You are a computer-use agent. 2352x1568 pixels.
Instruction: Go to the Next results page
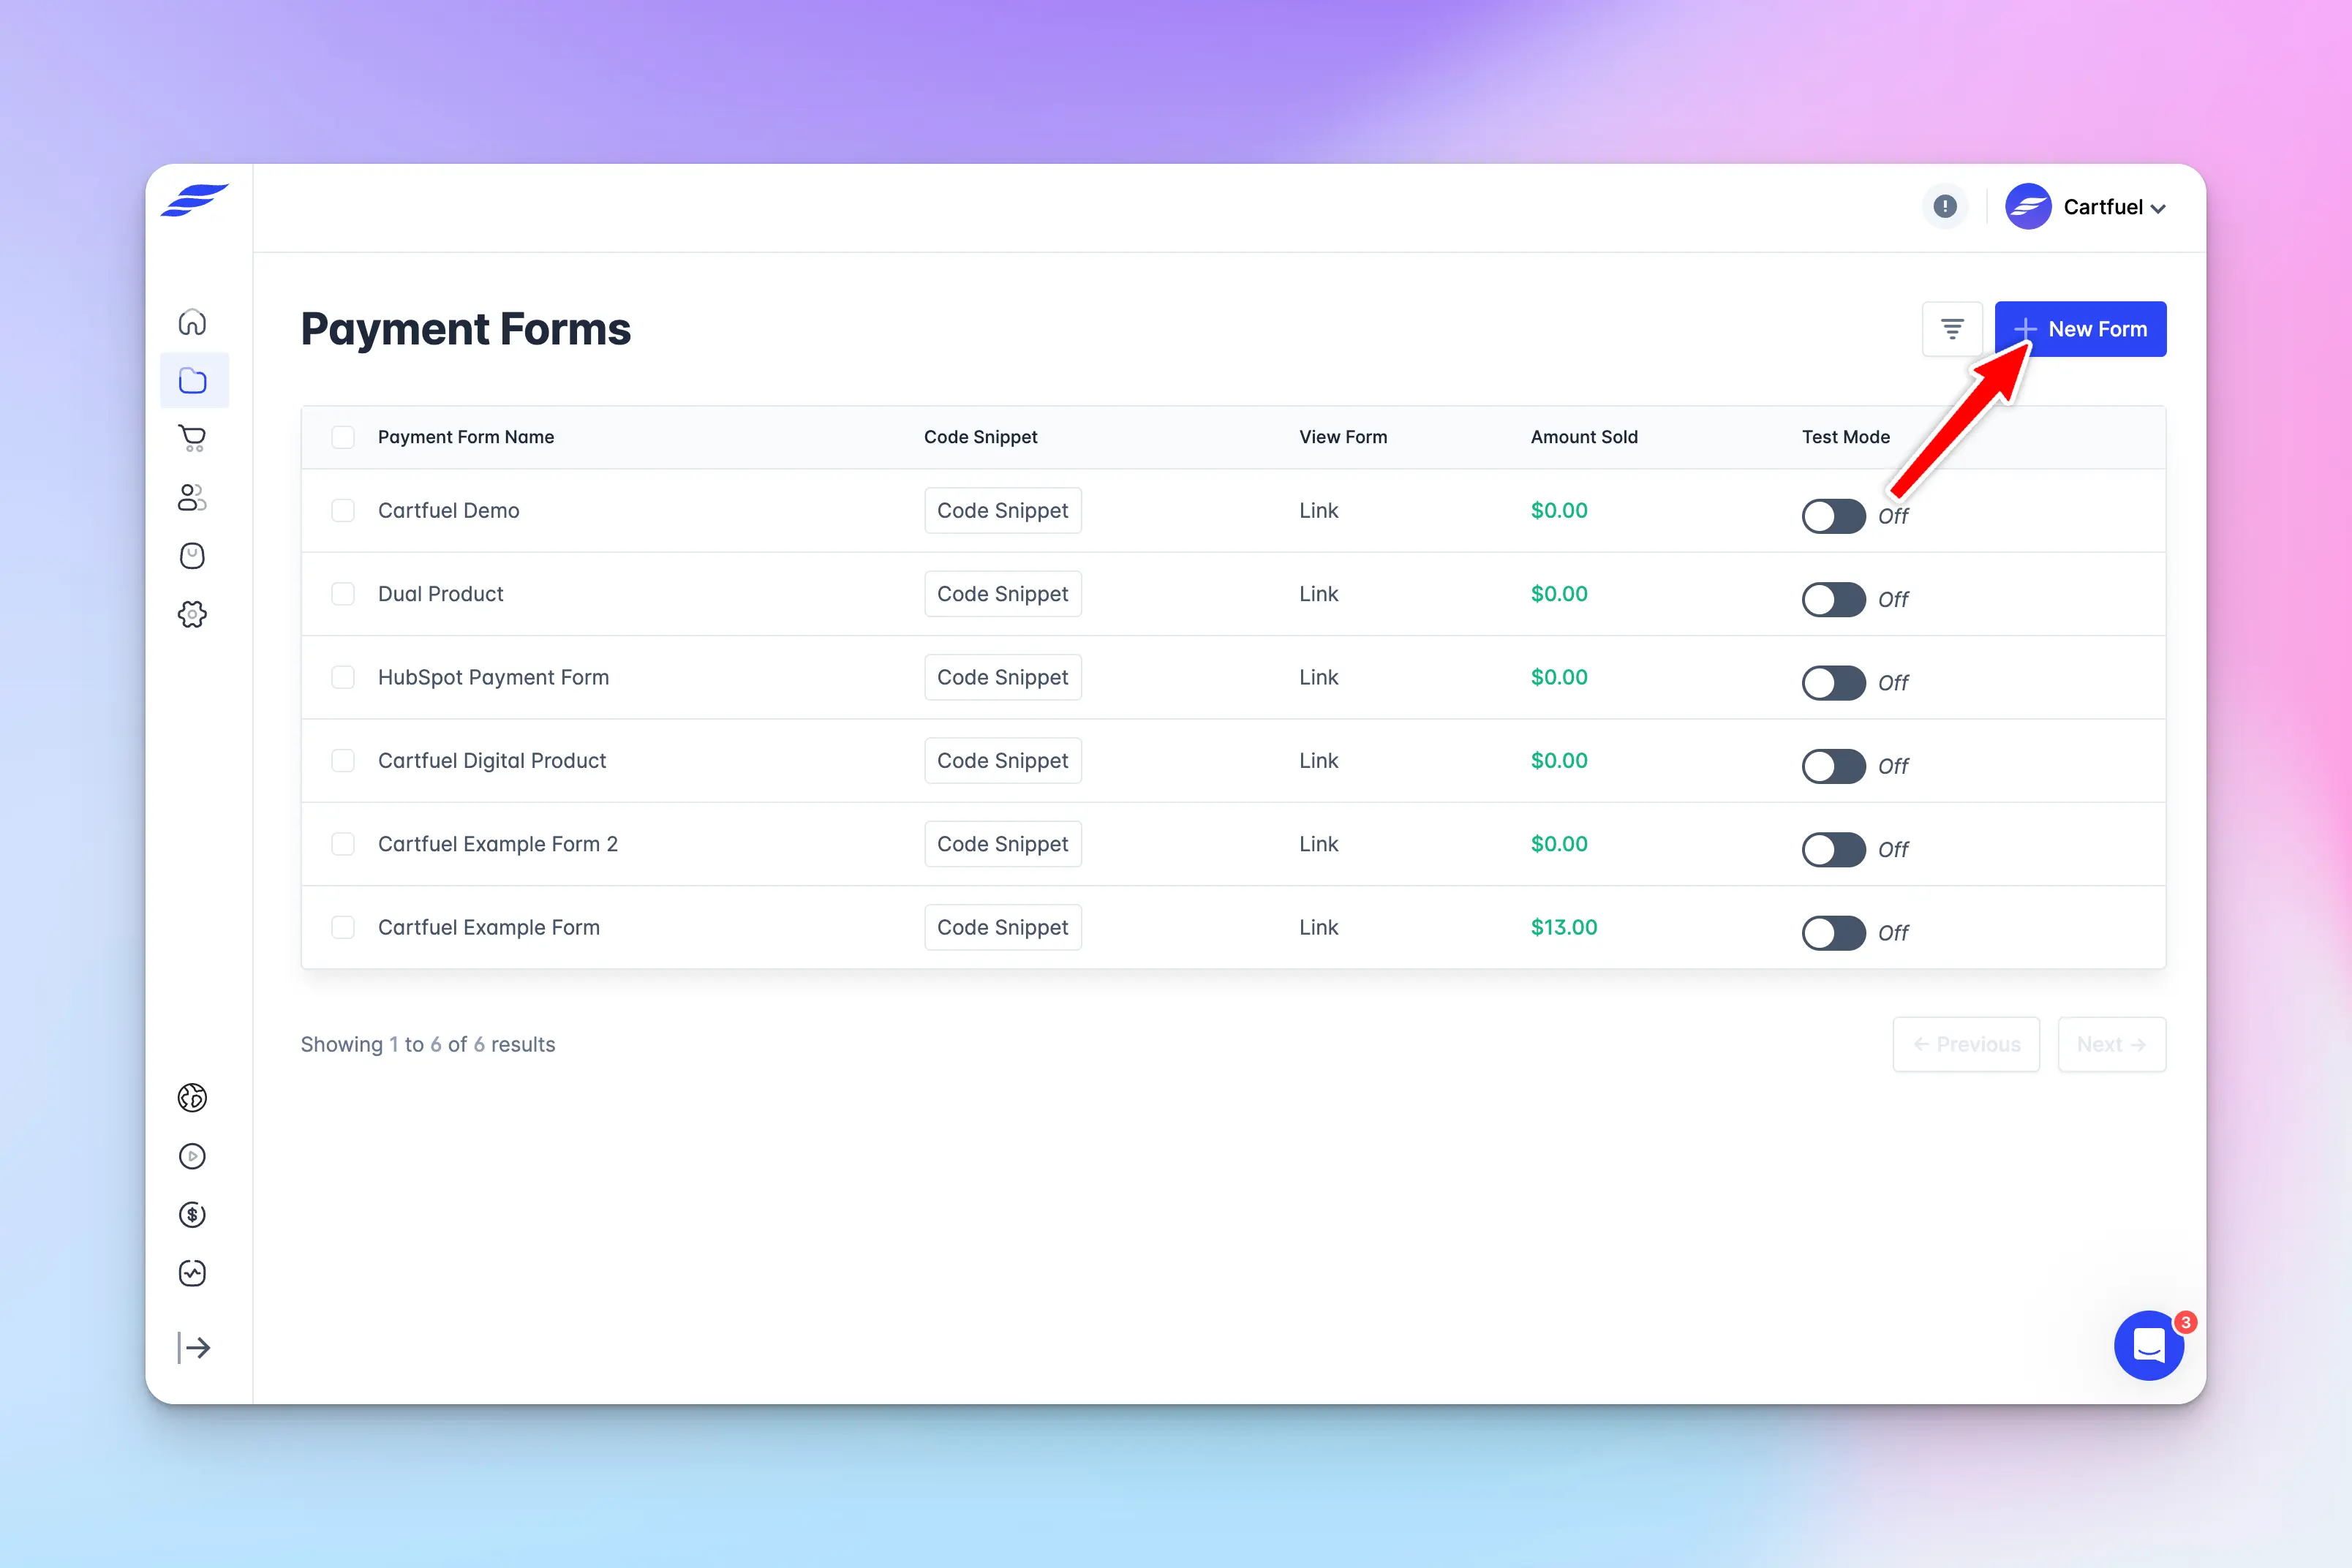(2112, 1044)
